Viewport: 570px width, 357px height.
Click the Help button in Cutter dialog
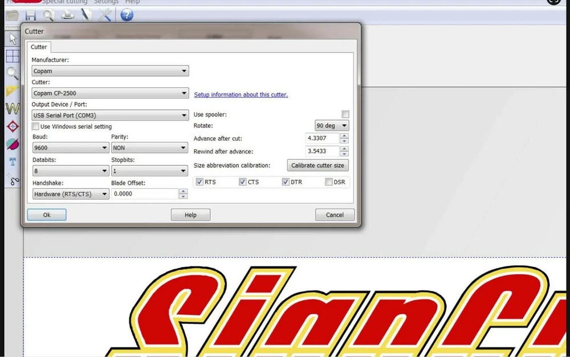click(x=190, y=215)
